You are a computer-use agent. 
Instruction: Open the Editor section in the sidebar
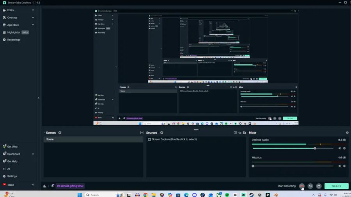[11, 10]
